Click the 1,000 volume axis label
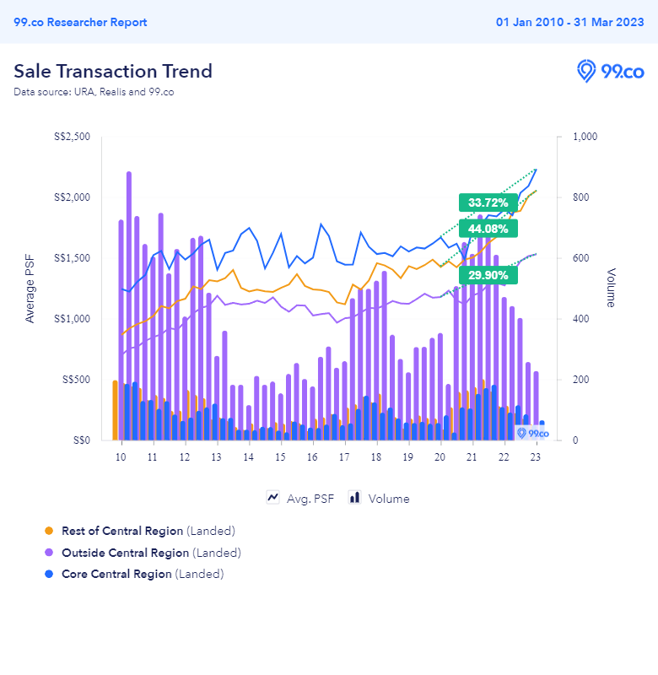This screenshot has height=675, width=658. coord(585,137)
